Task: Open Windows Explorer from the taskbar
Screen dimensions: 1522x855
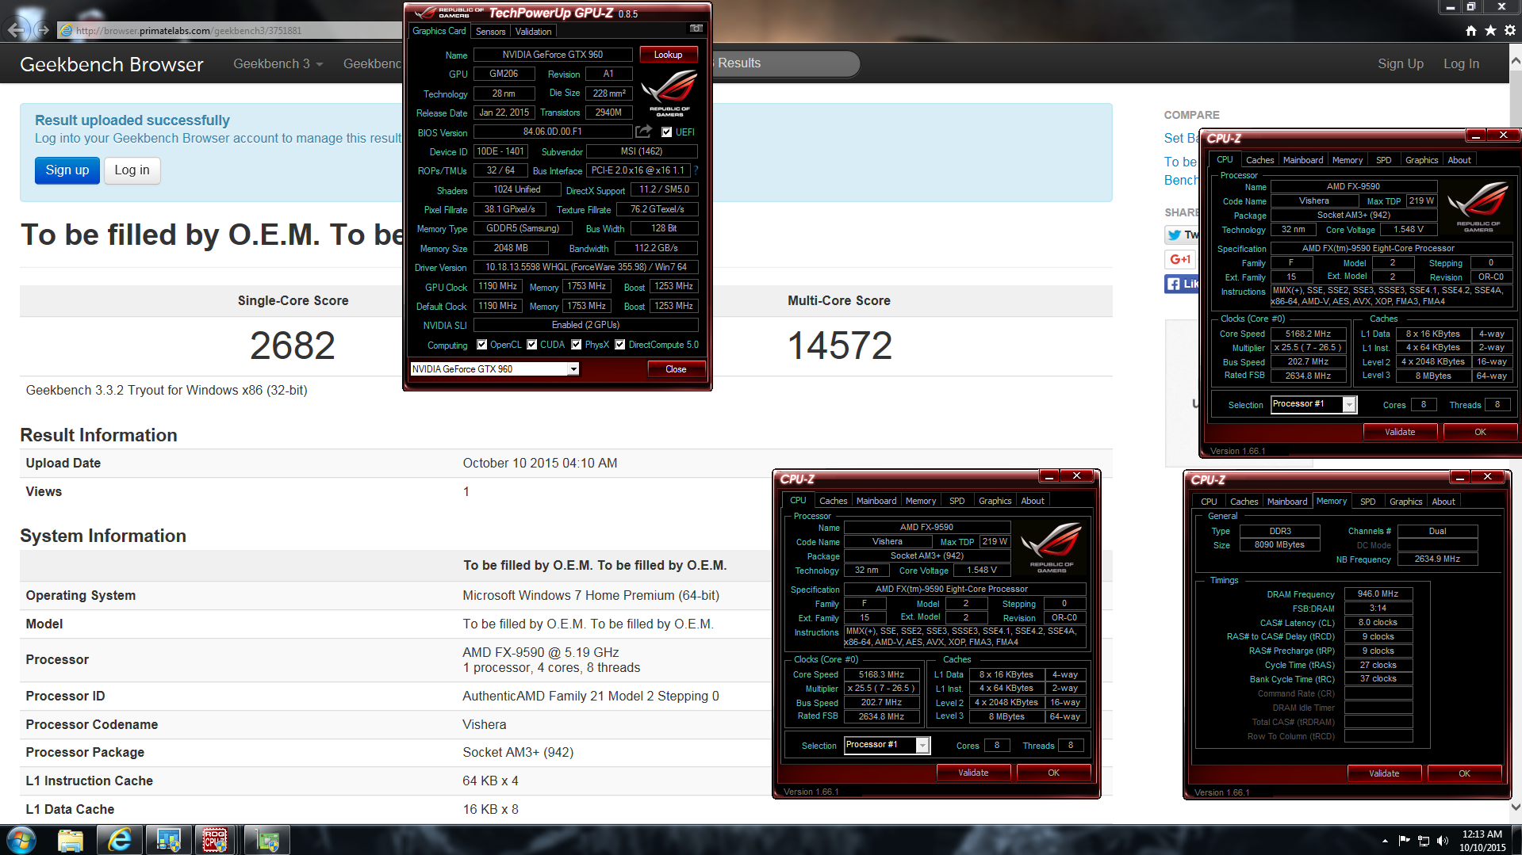Action: (71, 840)
